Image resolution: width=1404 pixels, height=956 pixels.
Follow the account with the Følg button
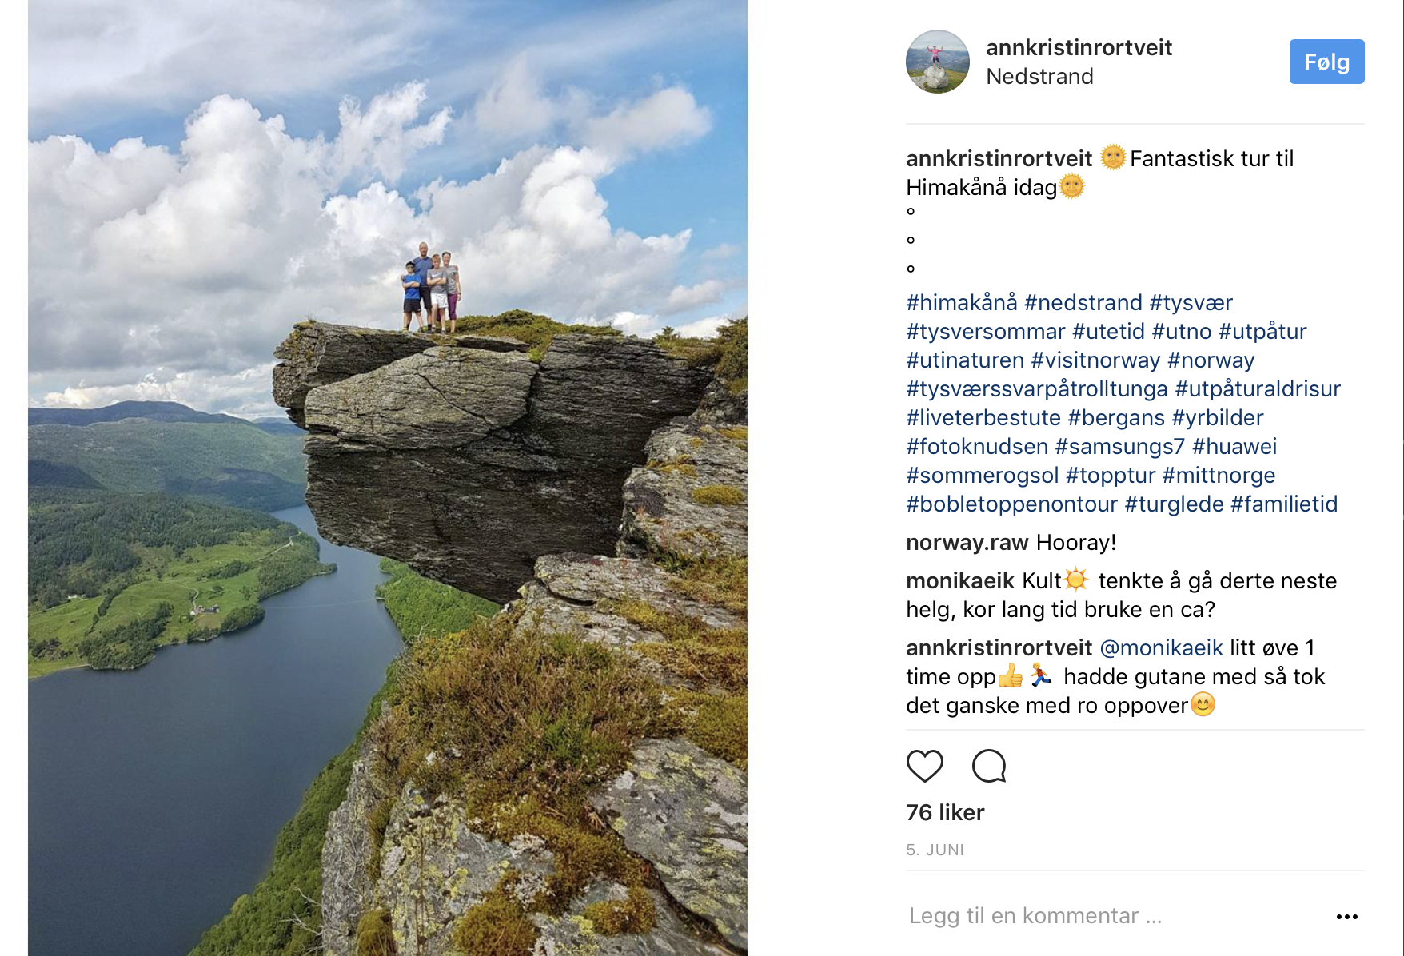1326,62
